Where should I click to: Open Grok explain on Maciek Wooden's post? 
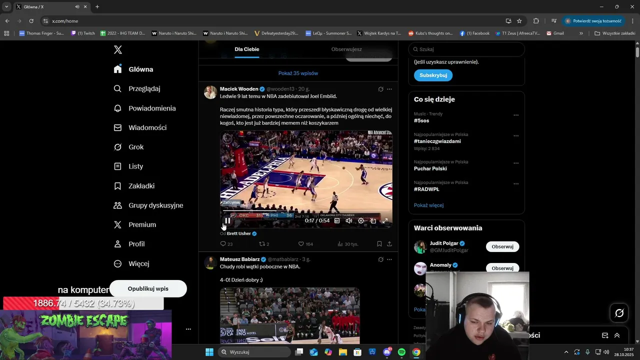[x=380, y=89]
